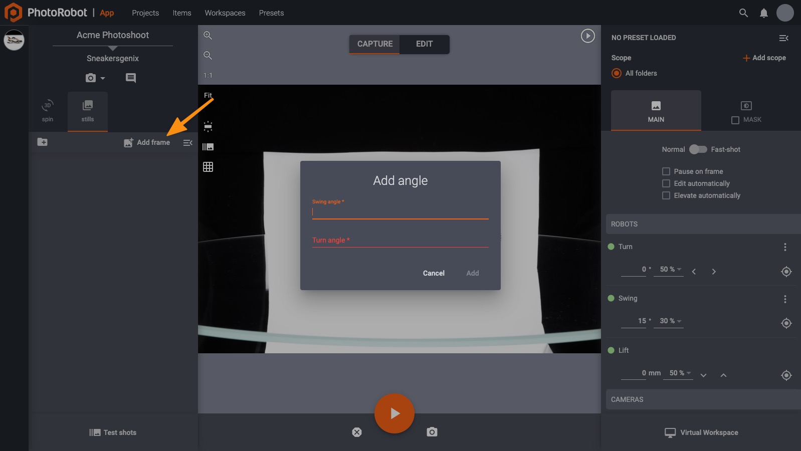Open the camera dropdown arrow
The height and width of the screenshot is (451, 801).
(x=103, y=78)
